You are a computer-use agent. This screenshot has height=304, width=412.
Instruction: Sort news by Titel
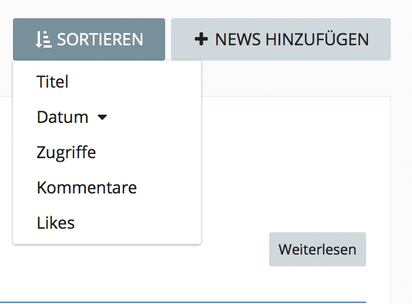click(53, 82)
